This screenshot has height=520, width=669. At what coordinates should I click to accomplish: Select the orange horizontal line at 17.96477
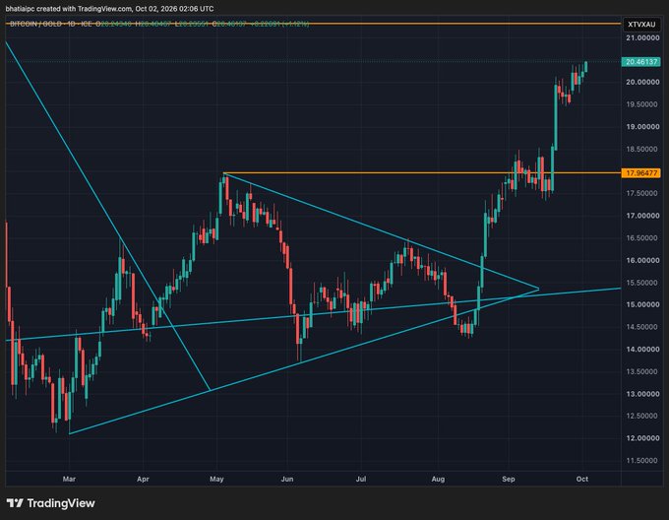[x=422, y=173]
